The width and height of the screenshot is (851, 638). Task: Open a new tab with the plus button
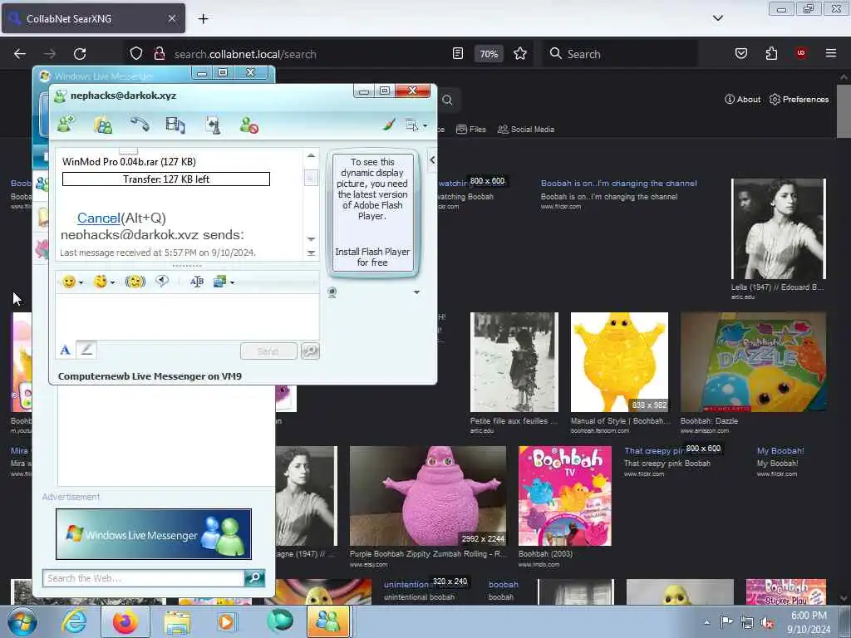(203, 19)
